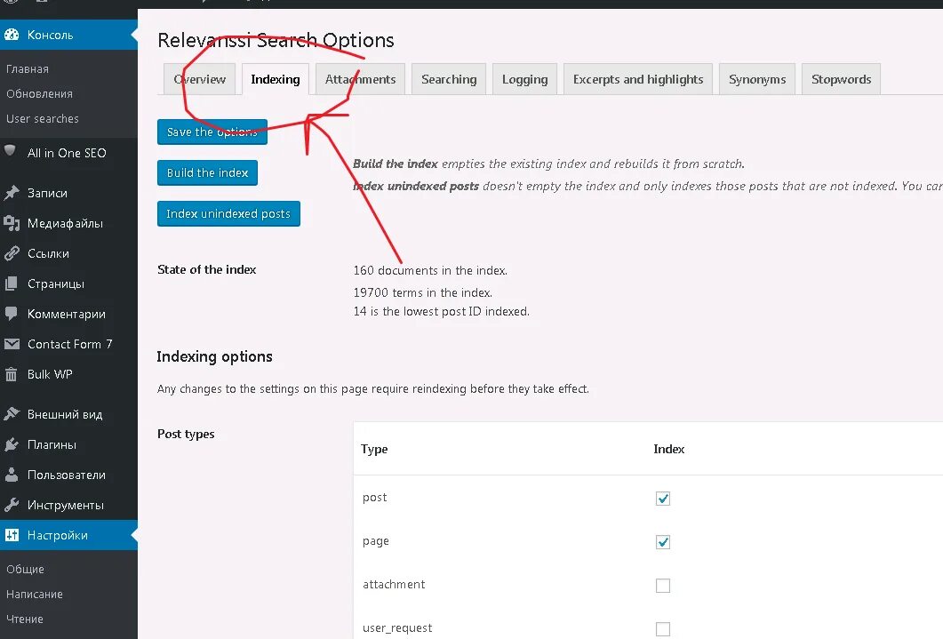This screenshot has height=639, width=943.
Task: Click '160 documents in the index.' text
Action: click(430, 270)
